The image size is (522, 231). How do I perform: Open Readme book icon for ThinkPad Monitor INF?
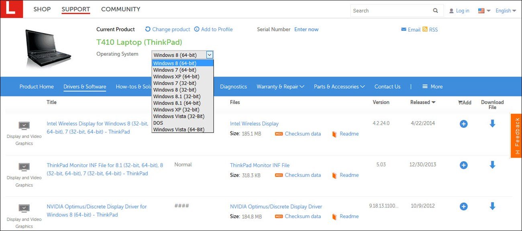pyautogui.click(x=334, y=175)
